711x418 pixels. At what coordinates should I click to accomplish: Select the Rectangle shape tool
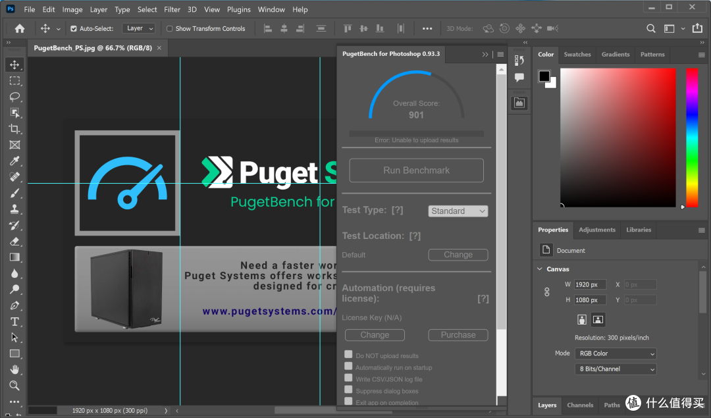coord(14,353)
